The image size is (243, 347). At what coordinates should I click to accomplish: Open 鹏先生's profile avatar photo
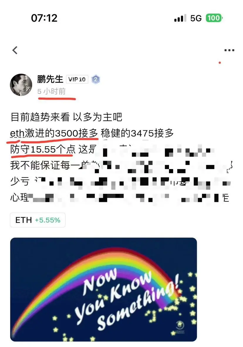[x=21, y=85]
